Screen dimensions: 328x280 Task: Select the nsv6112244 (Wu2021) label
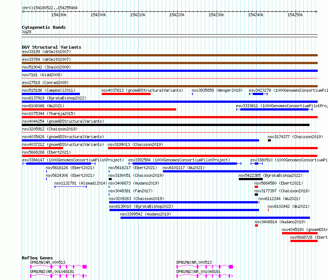pos(279,199)
